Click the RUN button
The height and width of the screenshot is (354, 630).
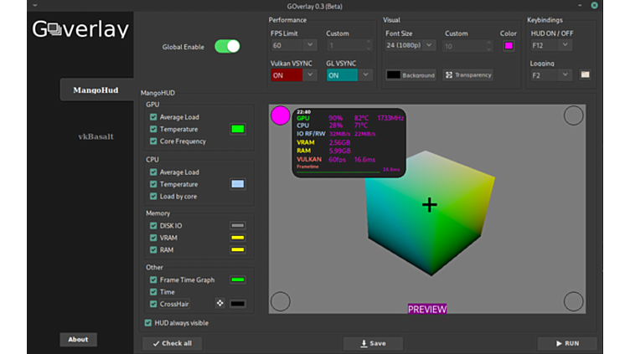[567, 343]
